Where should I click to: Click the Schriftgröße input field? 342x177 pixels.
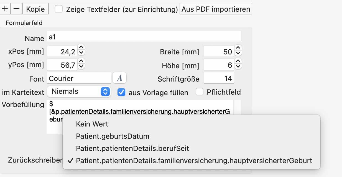click(219, 79)
